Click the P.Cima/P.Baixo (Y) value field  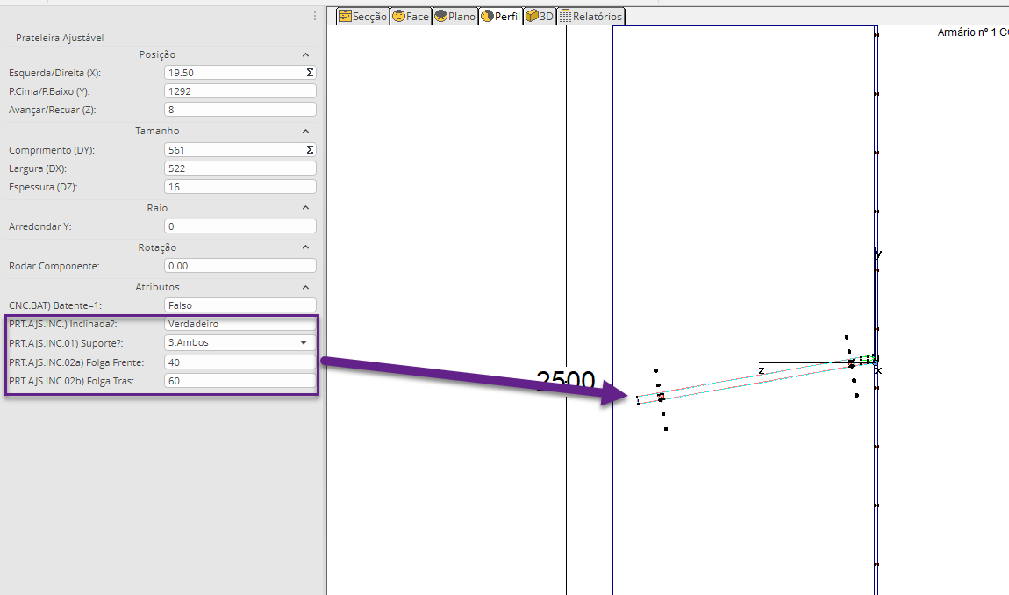[x=240, y=91]
